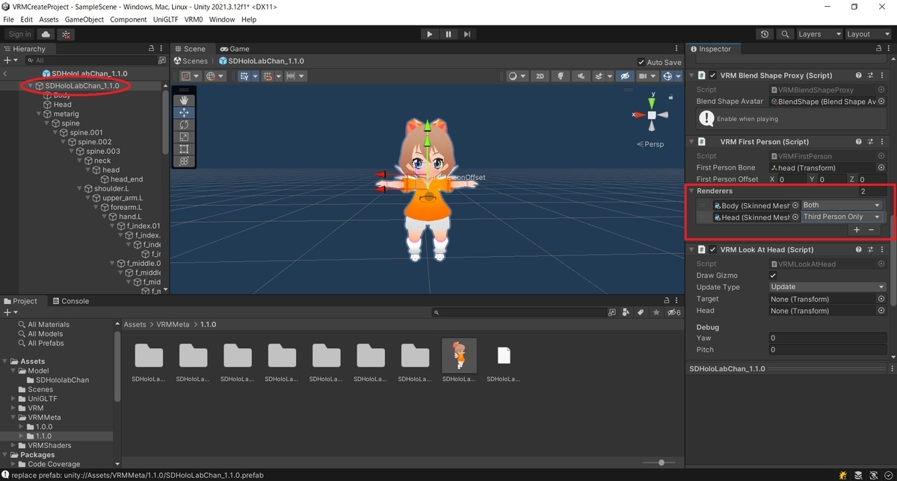Add a renderer with plus button
The image size is (897, 481).
tap(857, 230)
